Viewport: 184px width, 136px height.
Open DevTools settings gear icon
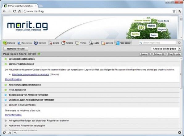tap(180, 133)
